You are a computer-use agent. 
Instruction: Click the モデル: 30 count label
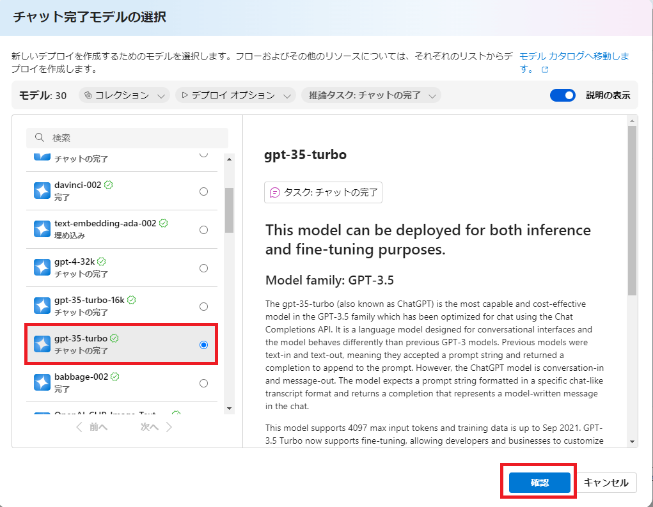(43, 95)
